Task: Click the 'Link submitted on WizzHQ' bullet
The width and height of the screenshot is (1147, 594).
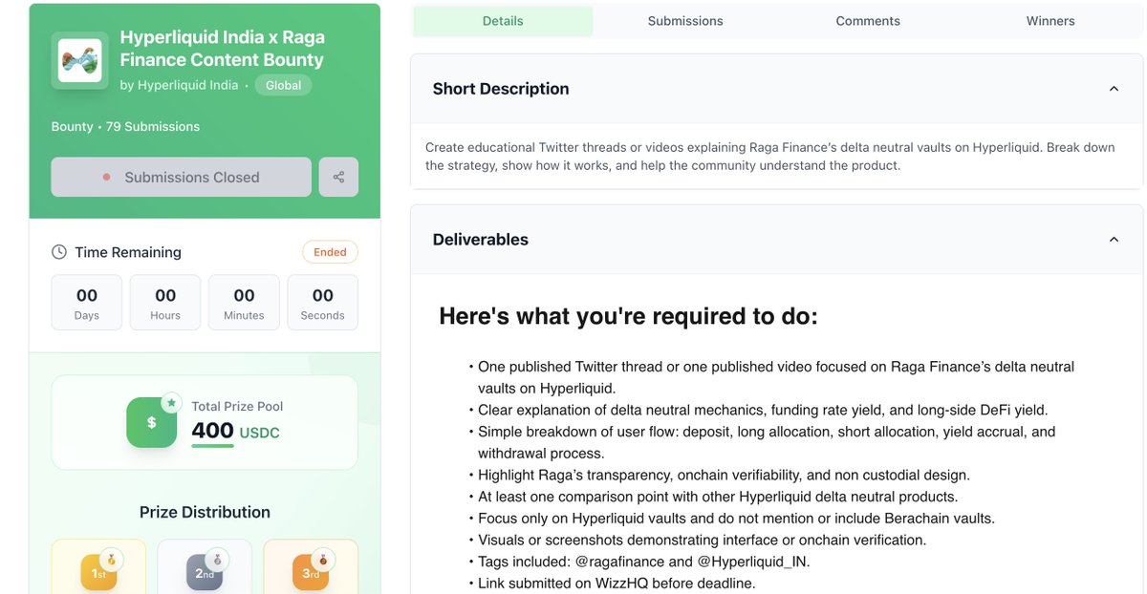Action: pyautogui.click(x=617, y=583)
